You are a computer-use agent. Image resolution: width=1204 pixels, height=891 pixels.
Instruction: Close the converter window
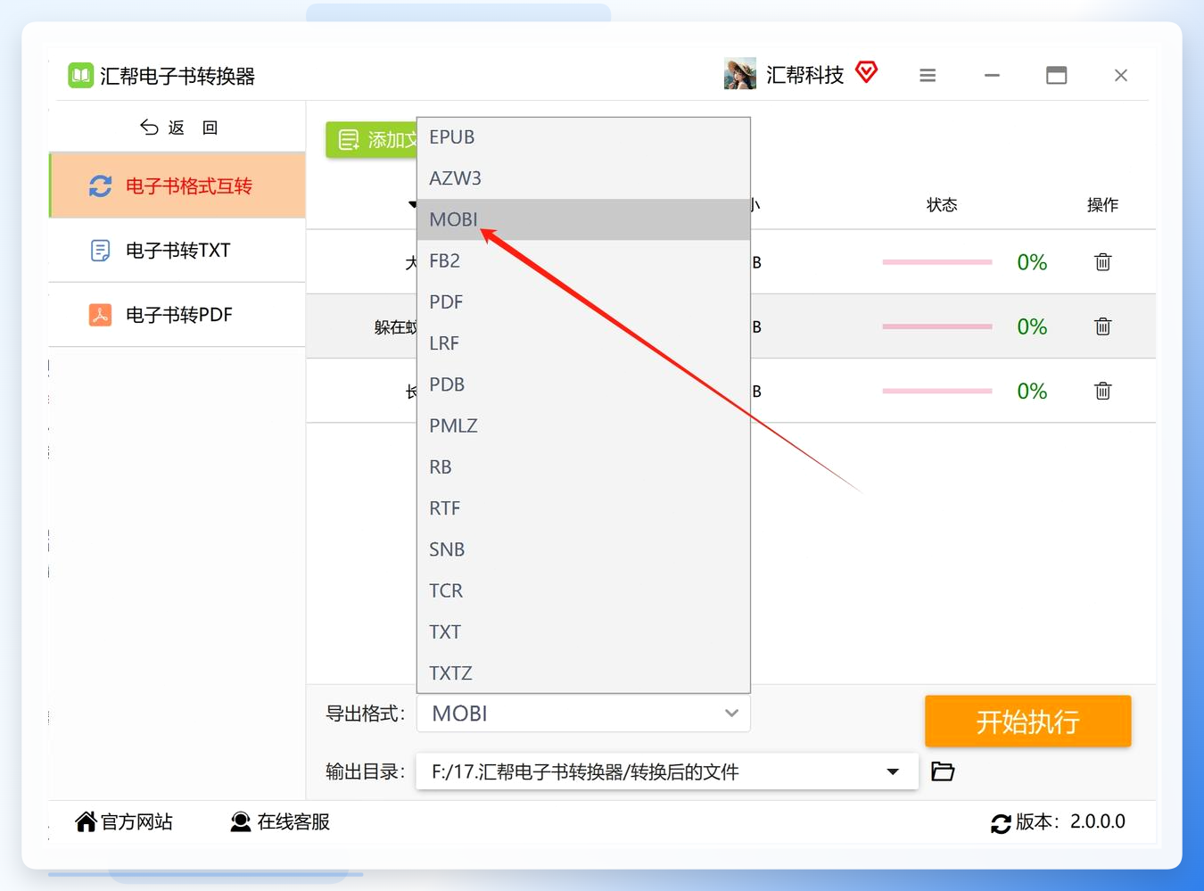[1121, 76]
